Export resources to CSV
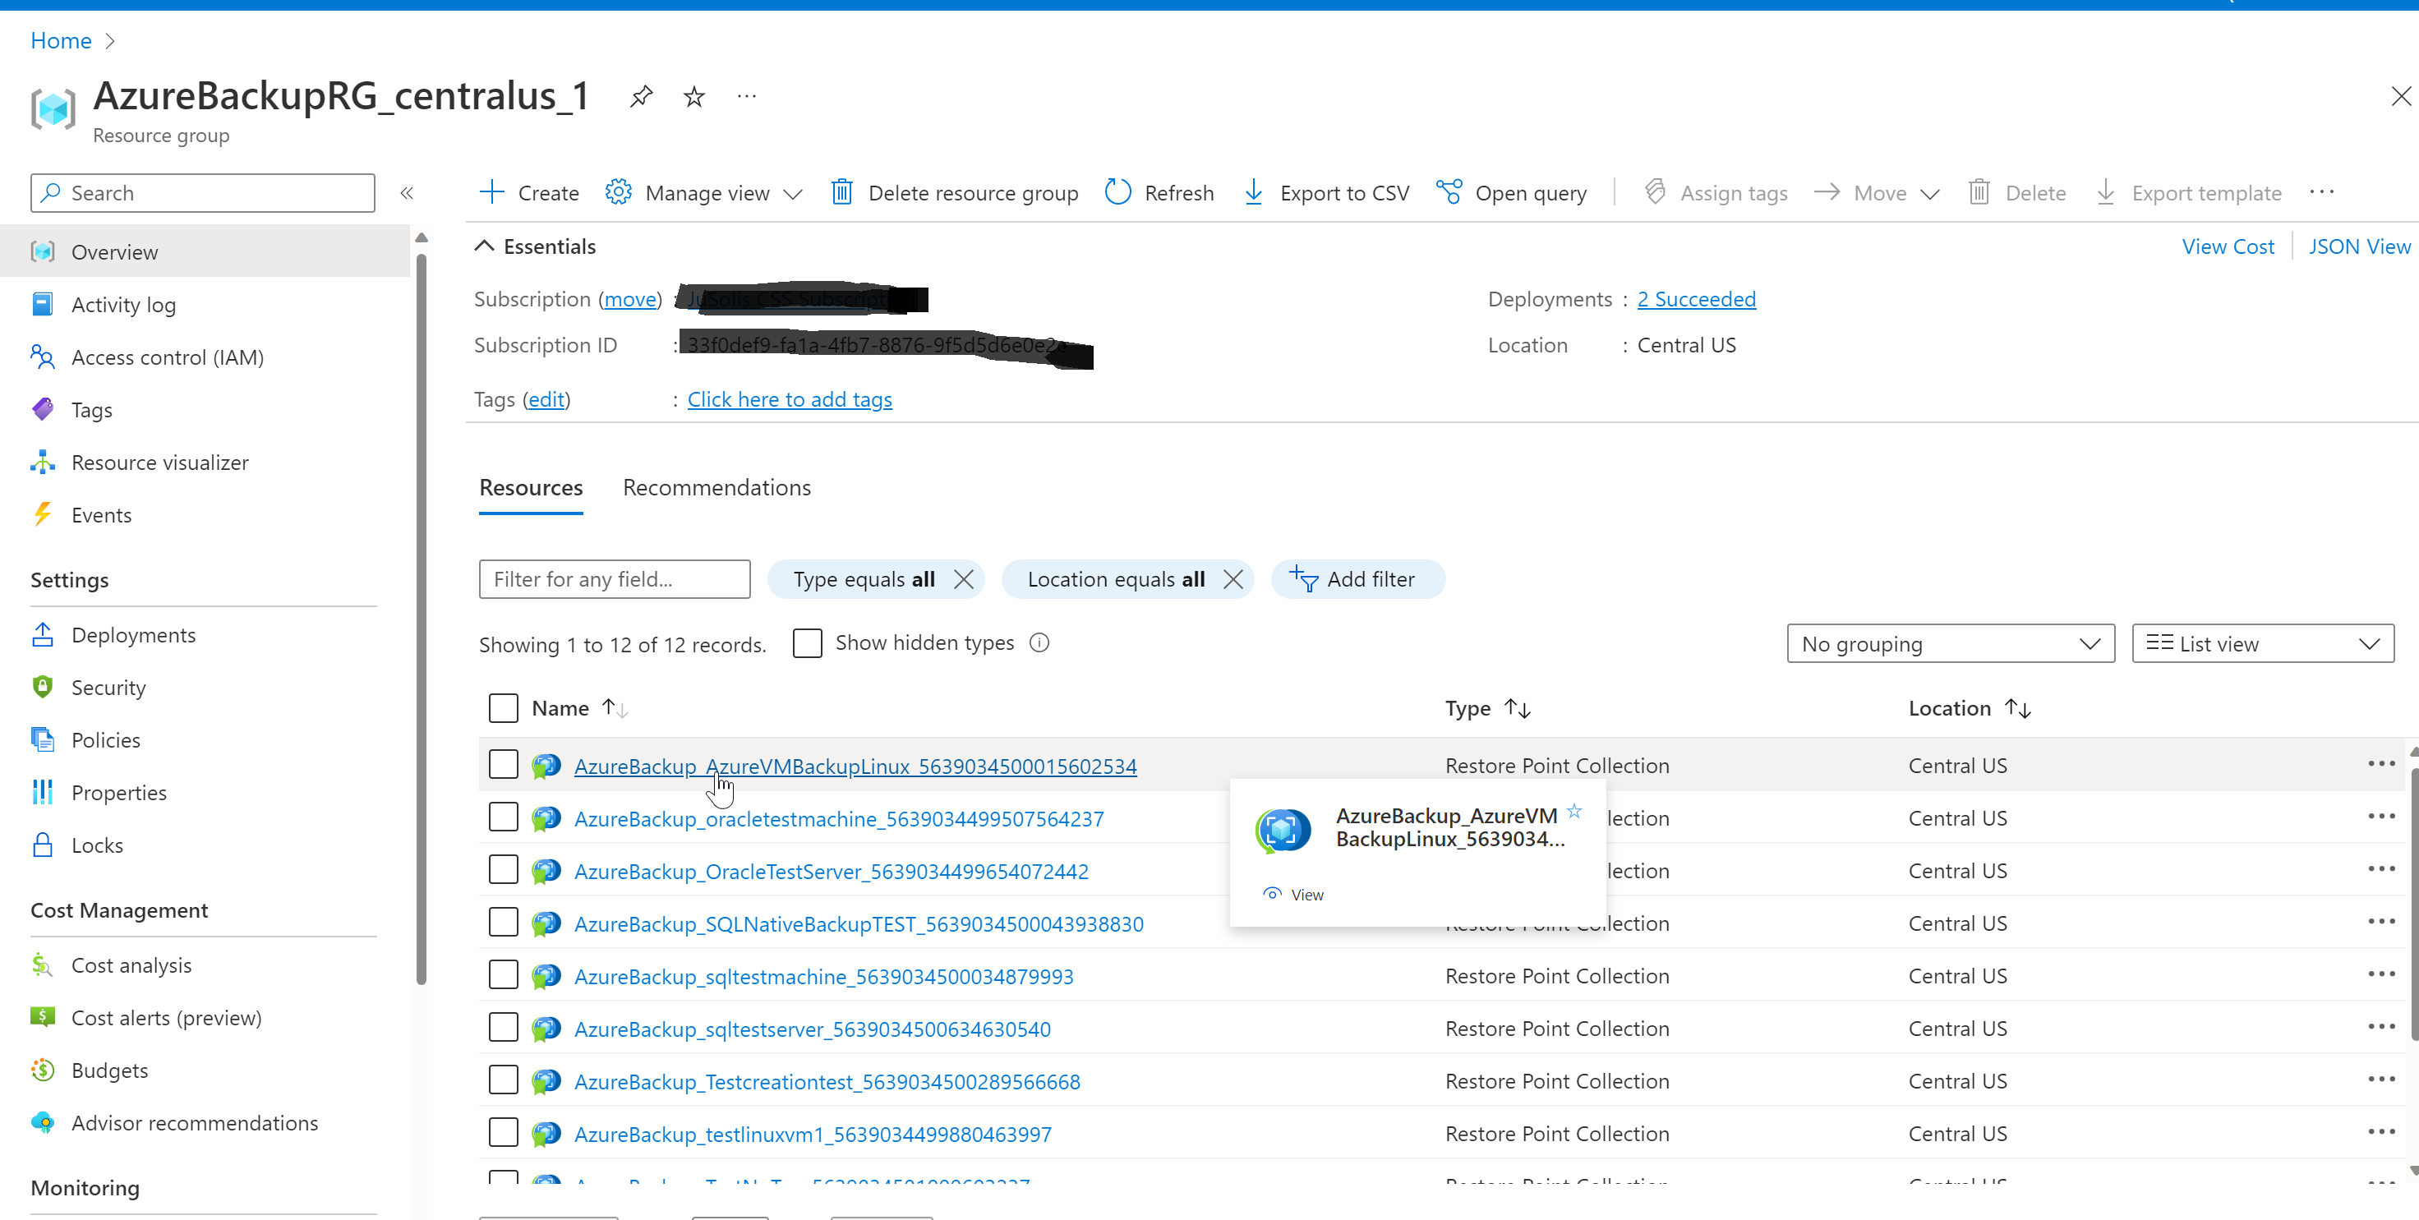This screenshot has height=1220, width=2419. point(1326,192)
